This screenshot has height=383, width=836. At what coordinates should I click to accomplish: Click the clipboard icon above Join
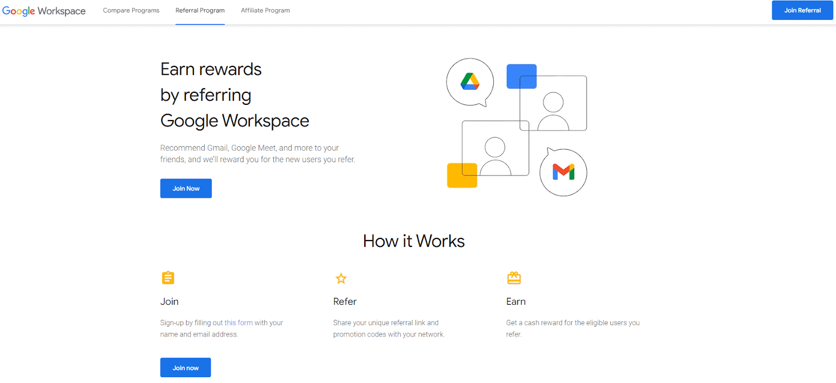point(168,278)
